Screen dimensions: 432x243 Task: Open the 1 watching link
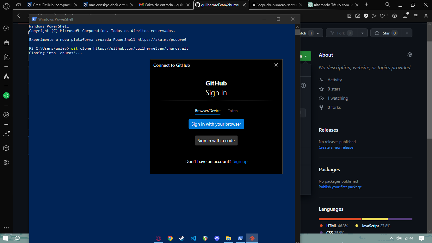[x=337, y=98]
